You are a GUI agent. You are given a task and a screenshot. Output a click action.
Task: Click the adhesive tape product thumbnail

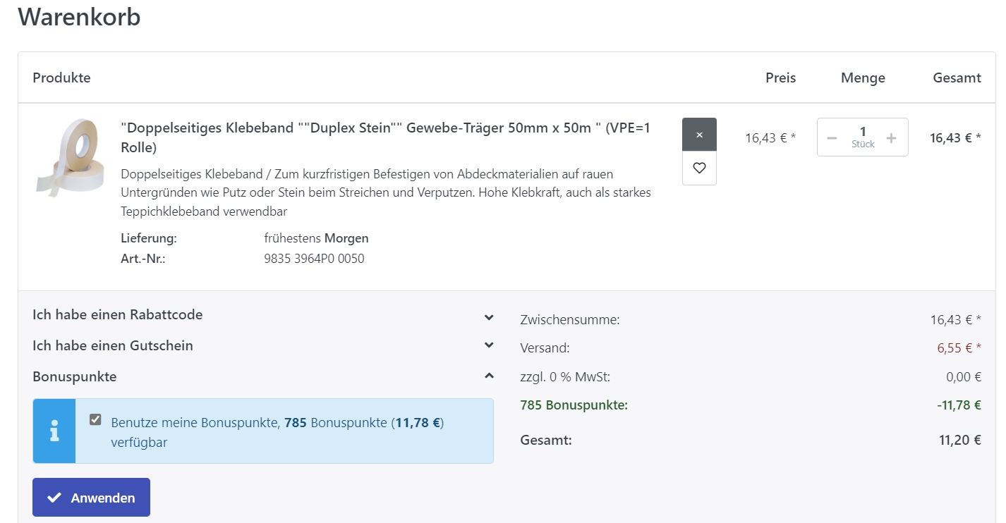pyautogui.click(x=69, y=156)
